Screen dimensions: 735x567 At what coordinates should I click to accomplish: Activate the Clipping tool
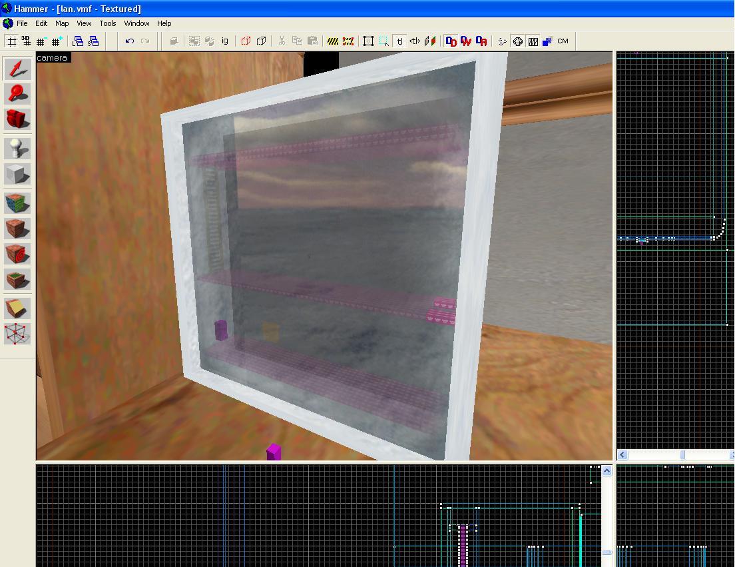click(17, 308)
